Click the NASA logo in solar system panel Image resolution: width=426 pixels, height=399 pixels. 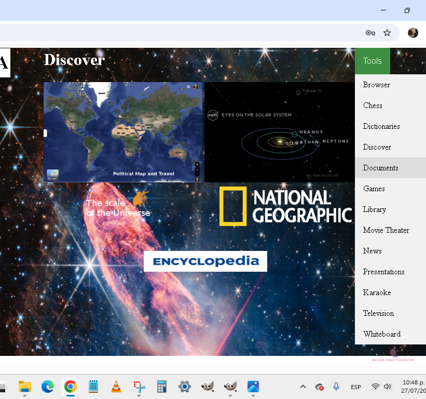pos(213,115)
